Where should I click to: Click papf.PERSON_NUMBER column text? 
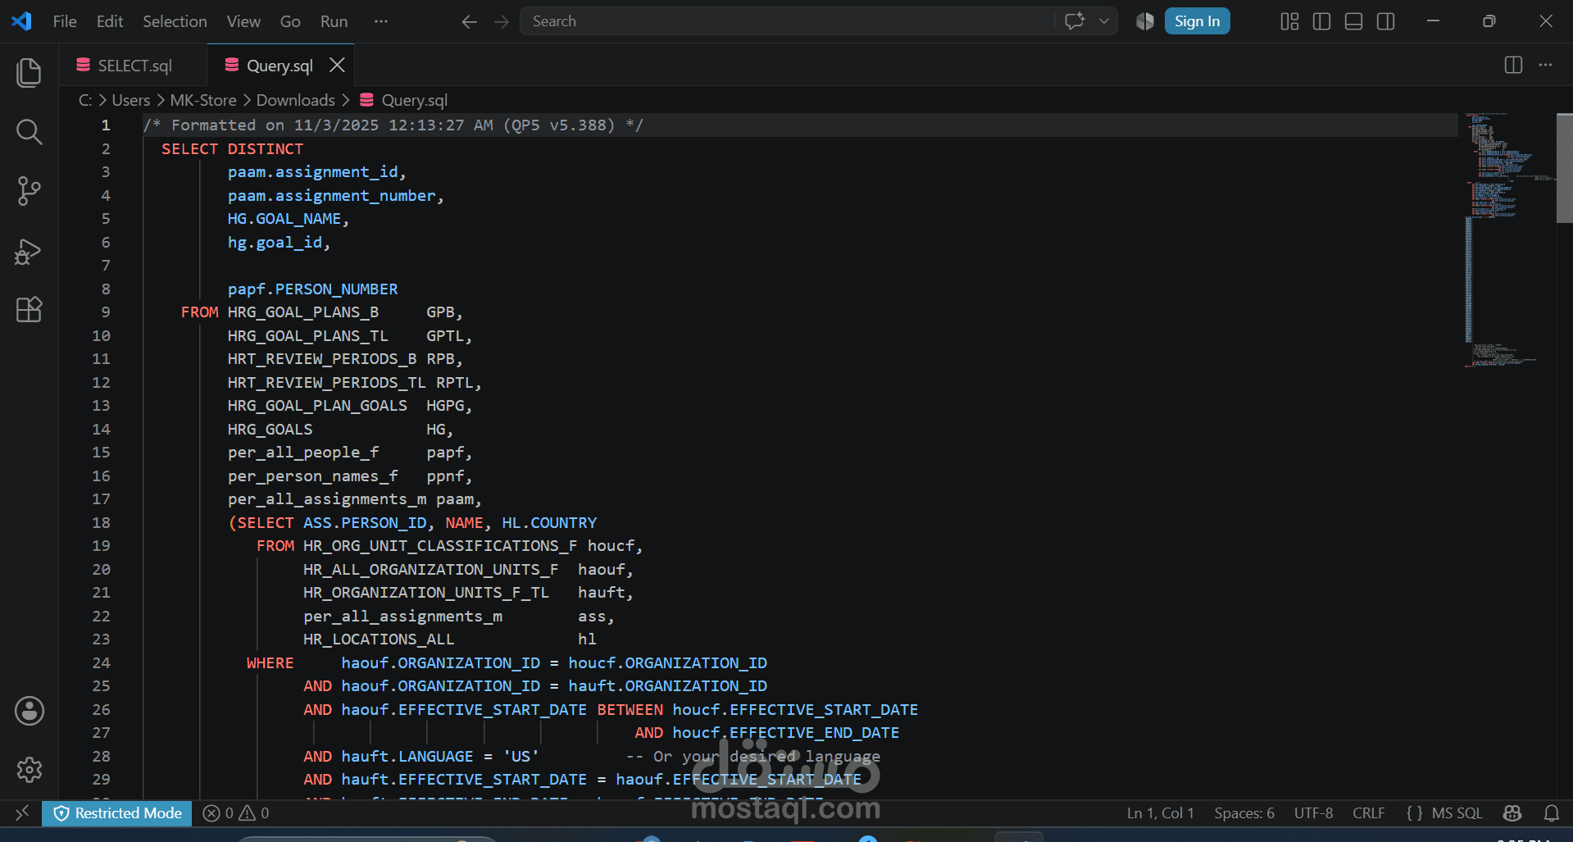tap(312, 289)
